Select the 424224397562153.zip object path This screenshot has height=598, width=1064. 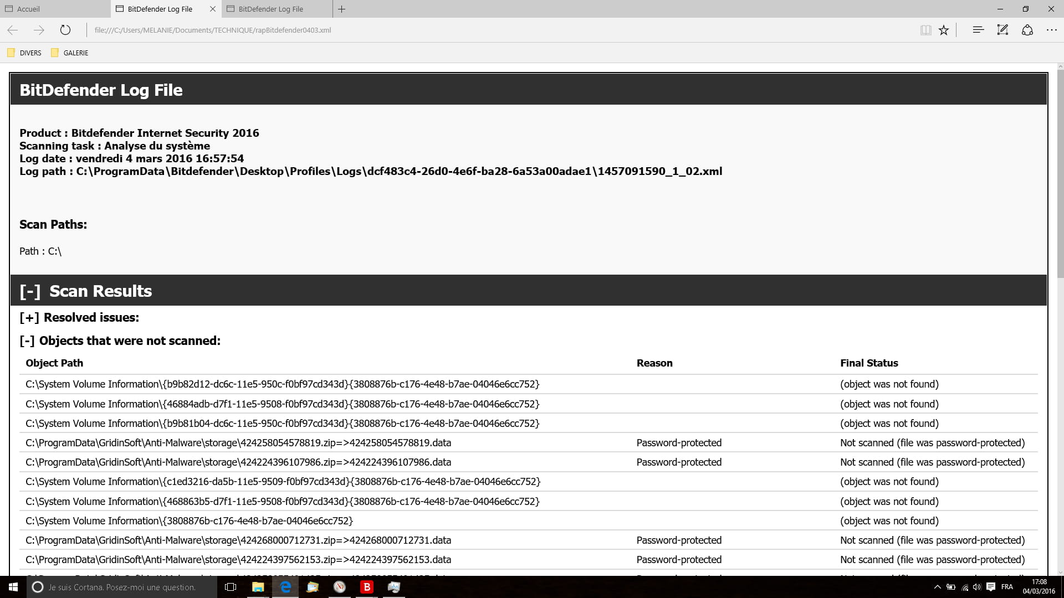[238, 560]
